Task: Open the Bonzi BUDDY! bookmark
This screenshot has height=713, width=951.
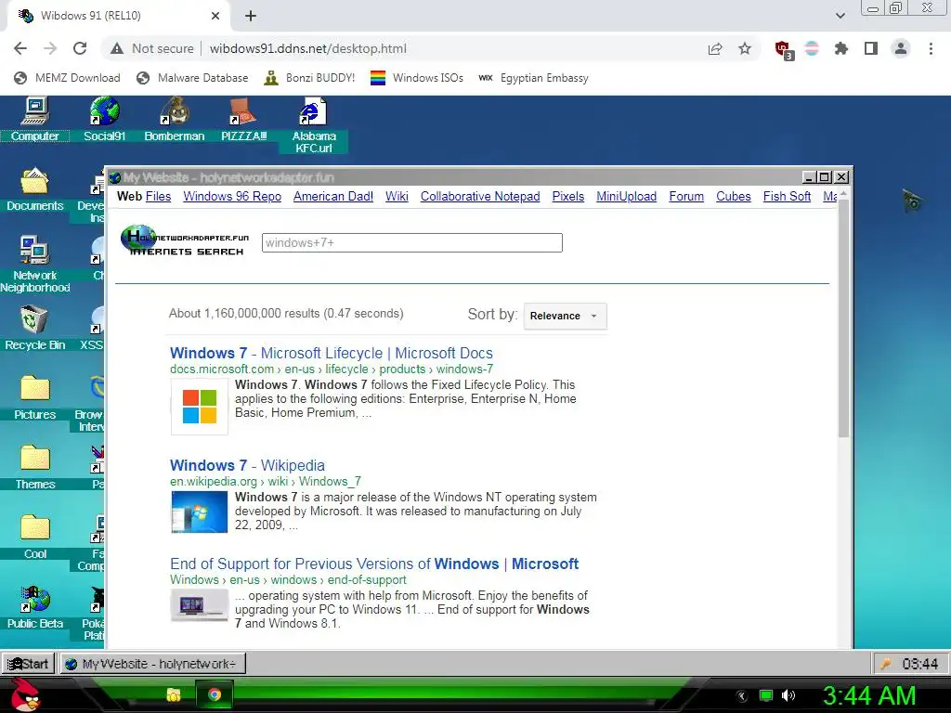Action: [309, 78]
